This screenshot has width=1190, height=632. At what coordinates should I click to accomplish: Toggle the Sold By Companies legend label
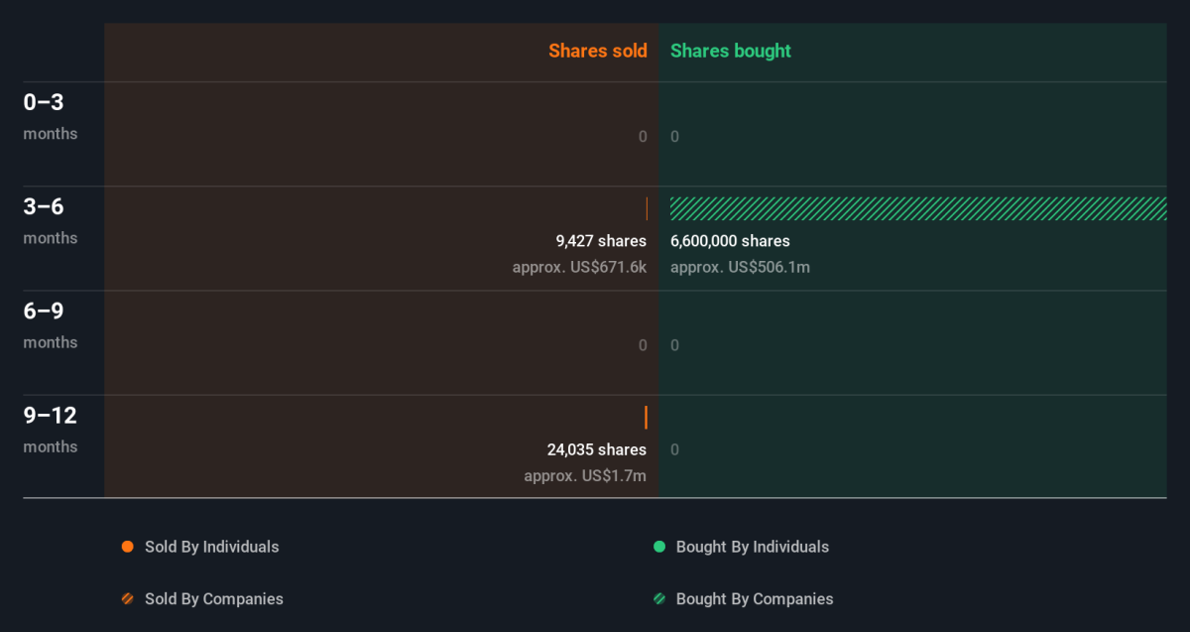[214, 599]
